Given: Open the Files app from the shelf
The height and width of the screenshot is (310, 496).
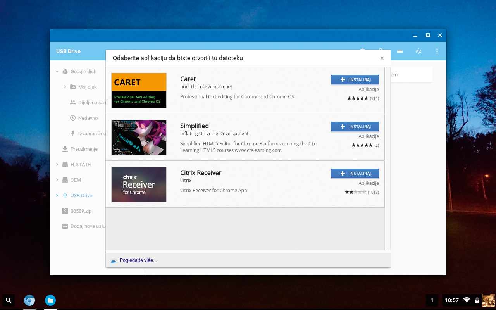Looking at the screenshot, I should (x=50, y=300).
